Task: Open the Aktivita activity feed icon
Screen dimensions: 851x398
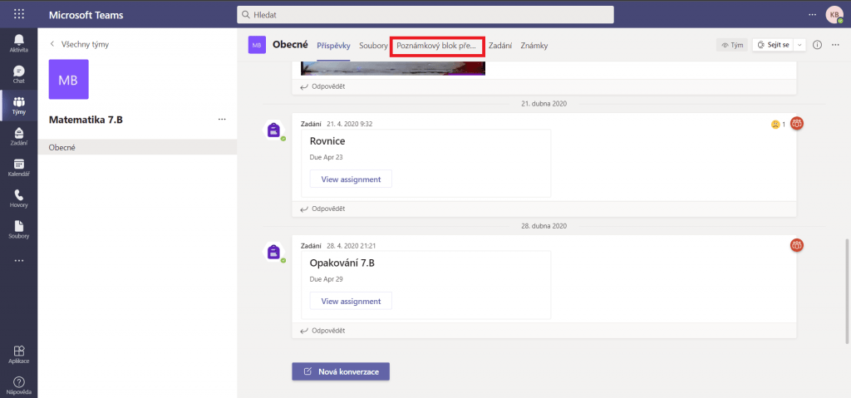Action: (18, 43)
